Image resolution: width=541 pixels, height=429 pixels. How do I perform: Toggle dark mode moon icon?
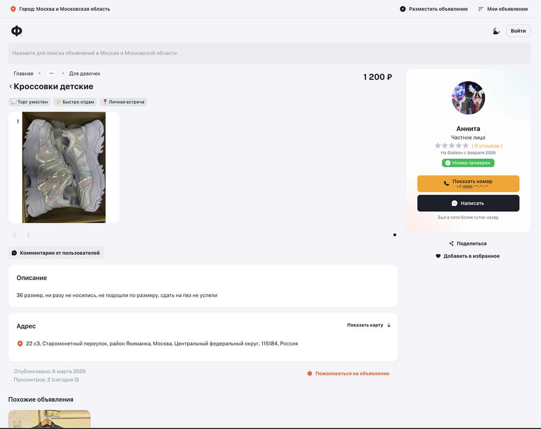496,31
